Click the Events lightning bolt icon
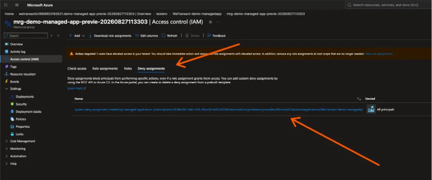 pyautogui.click(x=7, y=82)
